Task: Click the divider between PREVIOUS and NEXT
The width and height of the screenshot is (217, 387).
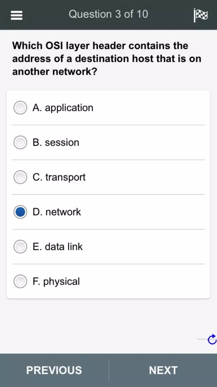Action: coord(109,370)
